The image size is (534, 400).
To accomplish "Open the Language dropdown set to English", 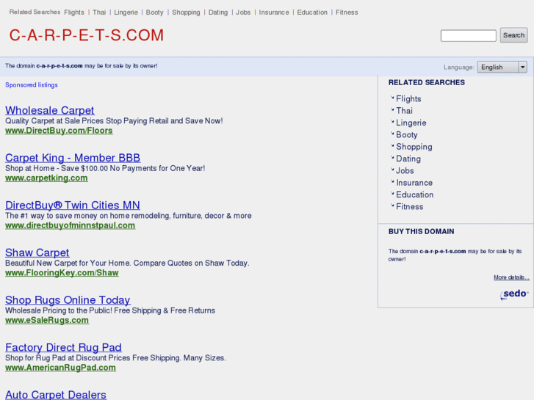I will pyautogui.click(x=502, y=67).
